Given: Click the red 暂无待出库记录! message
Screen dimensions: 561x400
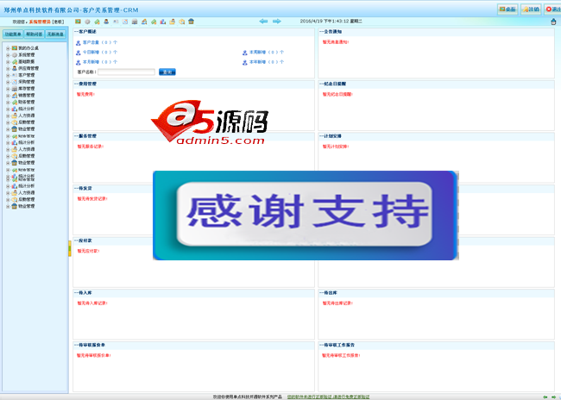Looking at the screenshot, I should 337,303.
